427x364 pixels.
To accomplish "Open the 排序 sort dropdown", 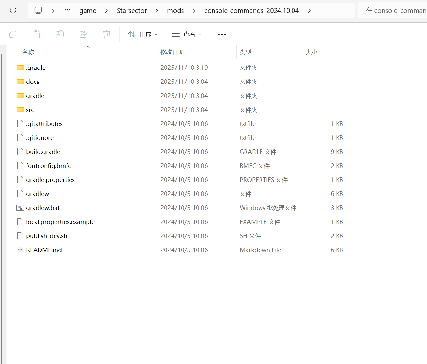I will click(x=143, y=34).
